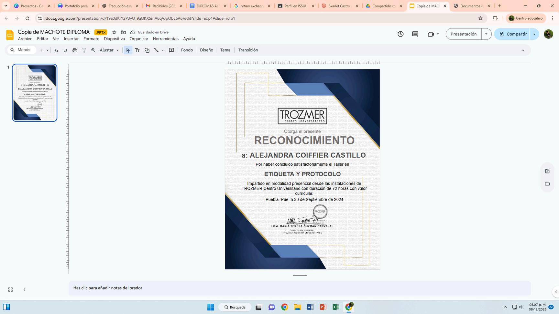Select the Shape insert tool

click(x=147, y=50)
